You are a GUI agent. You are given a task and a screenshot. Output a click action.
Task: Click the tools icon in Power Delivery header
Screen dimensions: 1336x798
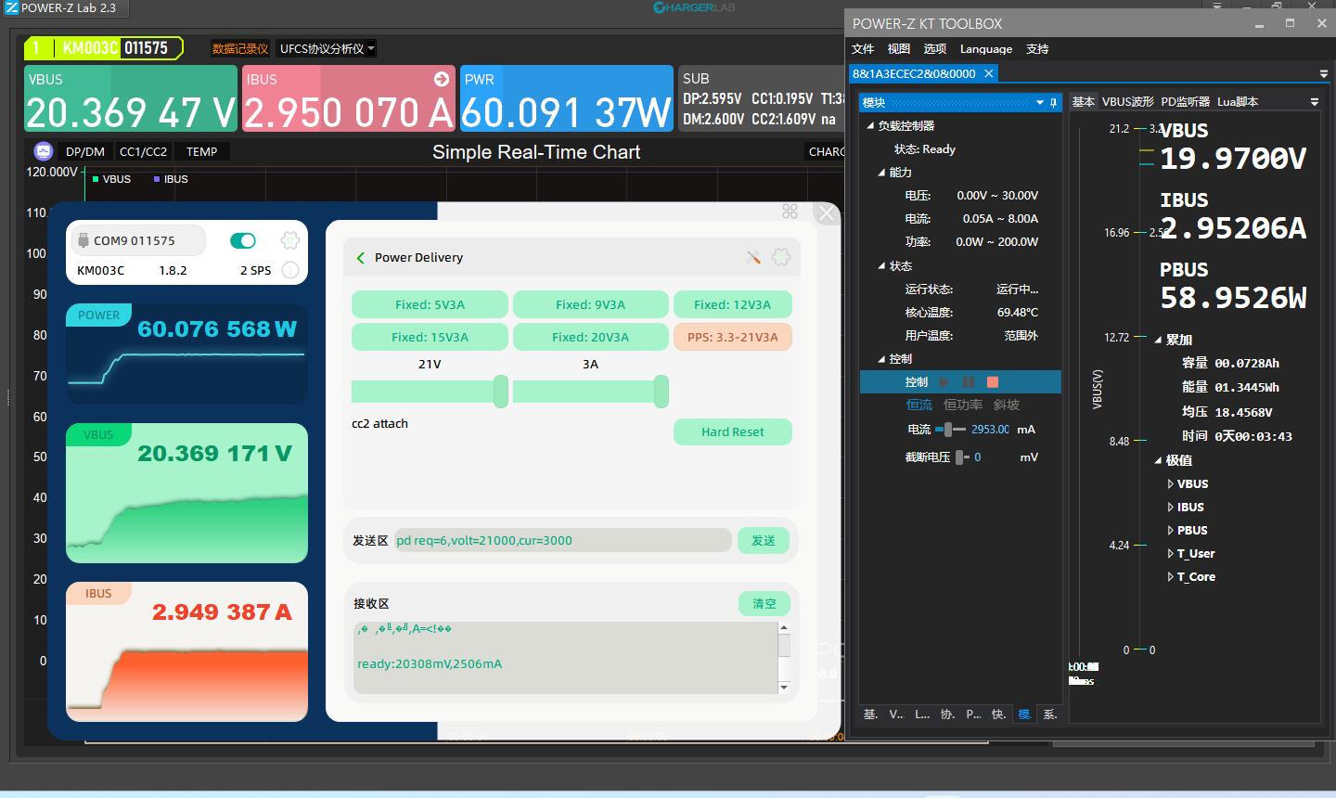tap(753, 258)
